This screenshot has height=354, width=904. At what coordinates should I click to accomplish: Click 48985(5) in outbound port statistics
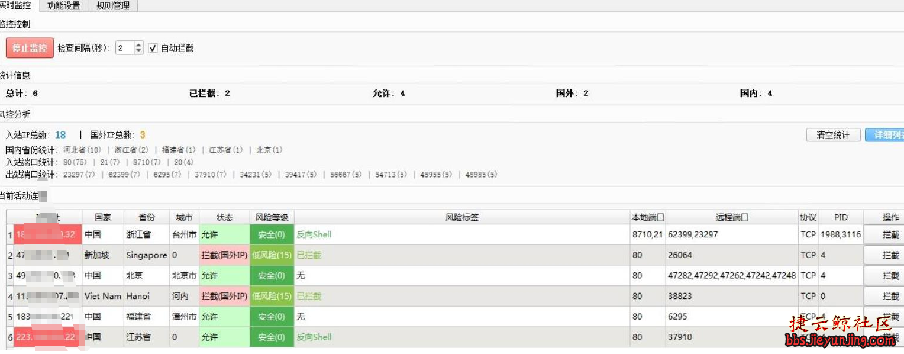(481, 175)
